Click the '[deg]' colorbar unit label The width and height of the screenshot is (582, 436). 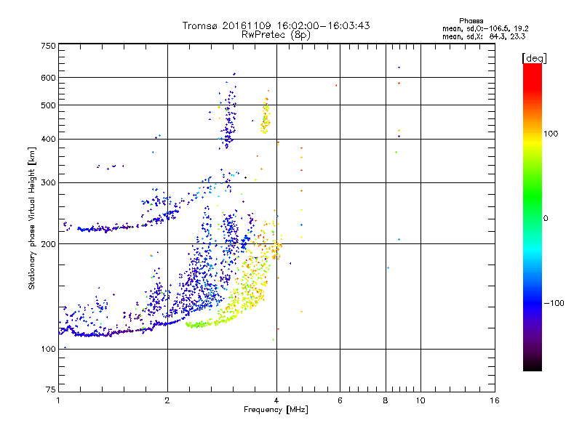534,58
